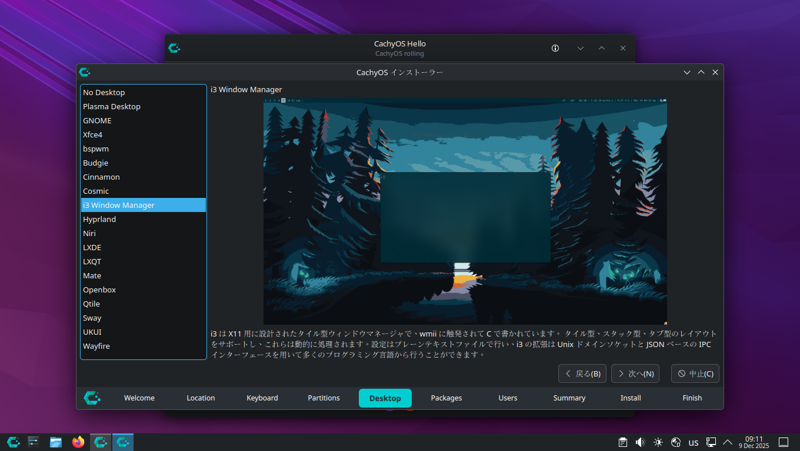This screenshot has height=451, width=800.
Task: Click the CachyOS Hello window logo icon
Action: tap(174, 48)
